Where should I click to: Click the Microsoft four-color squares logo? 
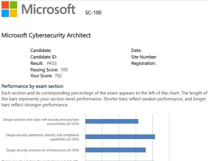point(10,9)
